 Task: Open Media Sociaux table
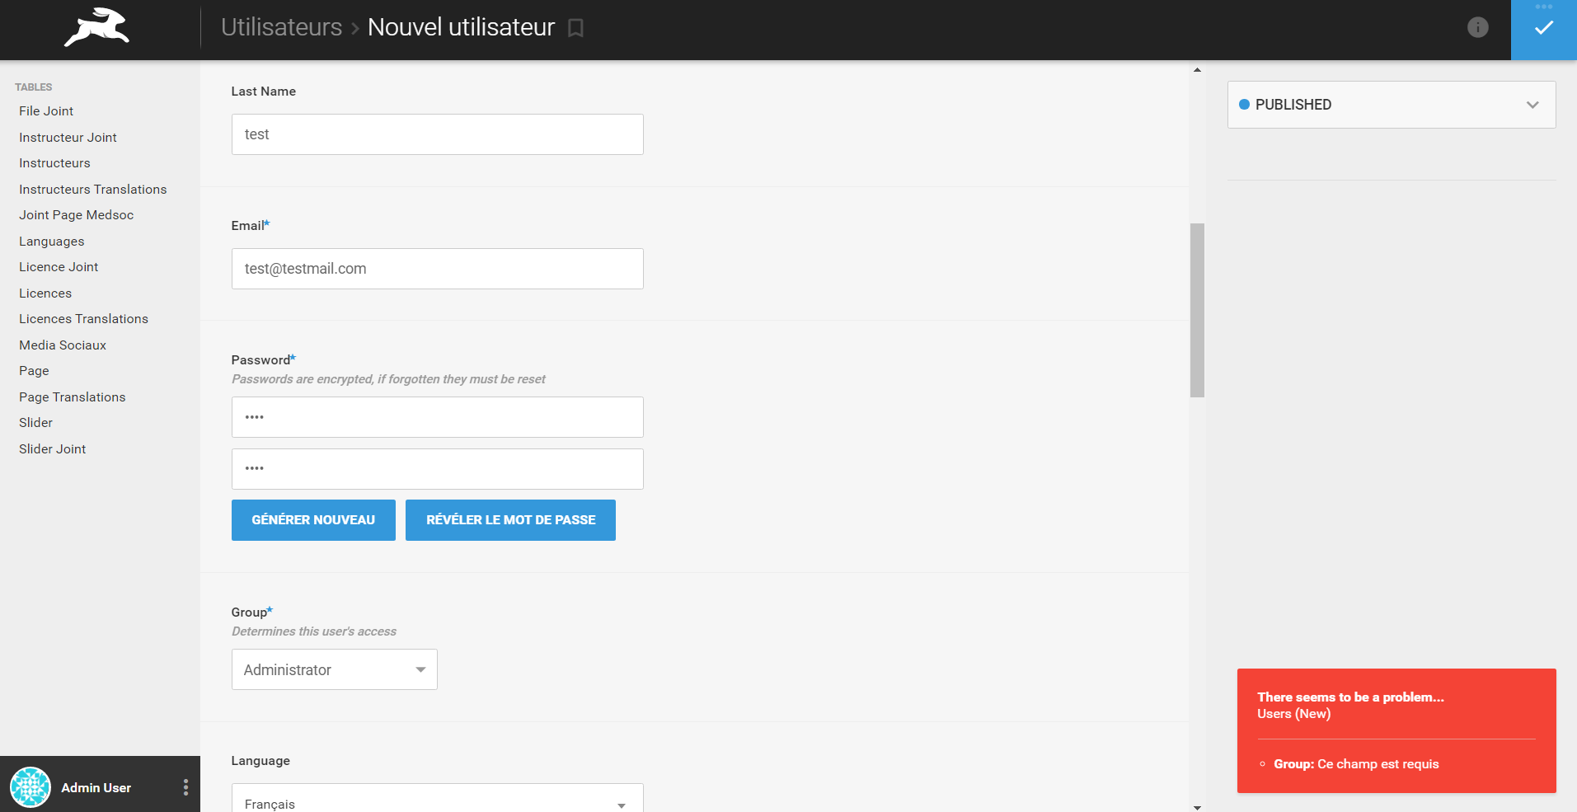(63, 345)
